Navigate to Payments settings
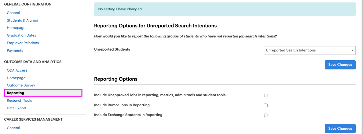 coord(15,51)
